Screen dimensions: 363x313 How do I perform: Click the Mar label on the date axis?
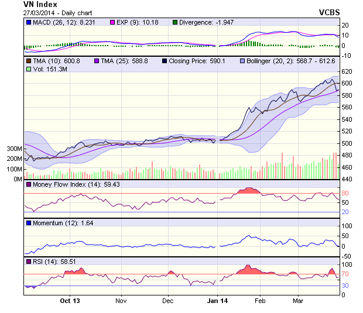click(x=298, y=301)
